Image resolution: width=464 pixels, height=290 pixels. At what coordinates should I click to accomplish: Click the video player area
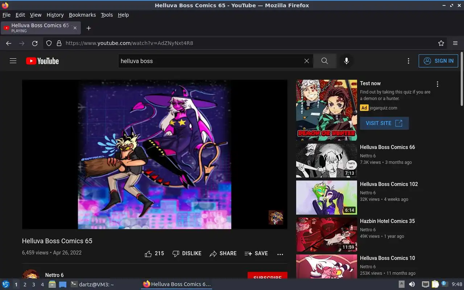(x=155, y=154)
